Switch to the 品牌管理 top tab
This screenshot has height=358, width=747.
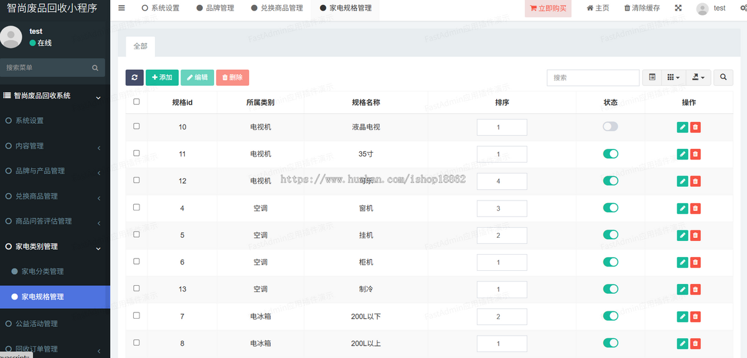click(215, 9)
